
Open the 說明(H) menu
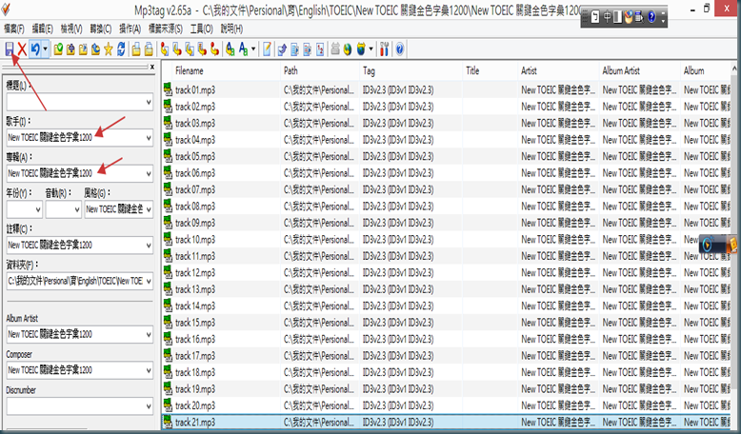pyautogui.click(x=231, y=29)
